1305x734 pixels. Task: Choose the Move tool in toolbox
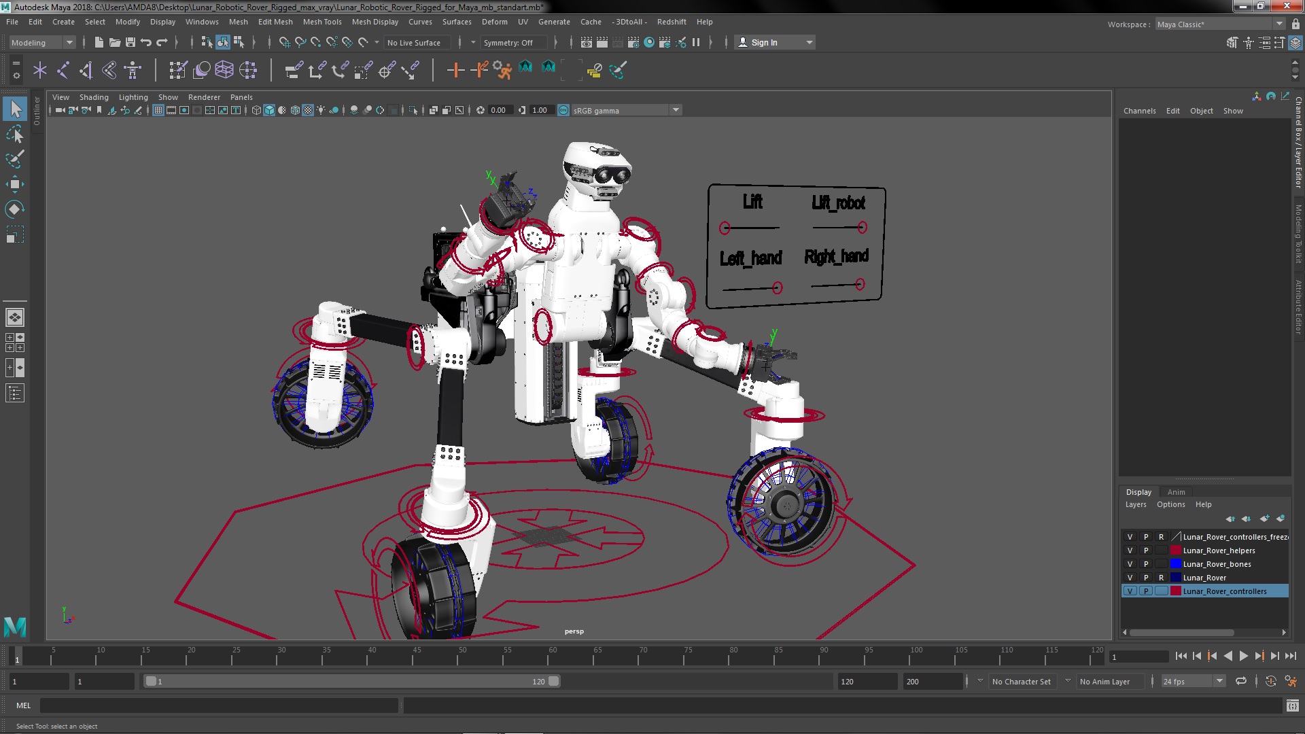tap(15, 184)
